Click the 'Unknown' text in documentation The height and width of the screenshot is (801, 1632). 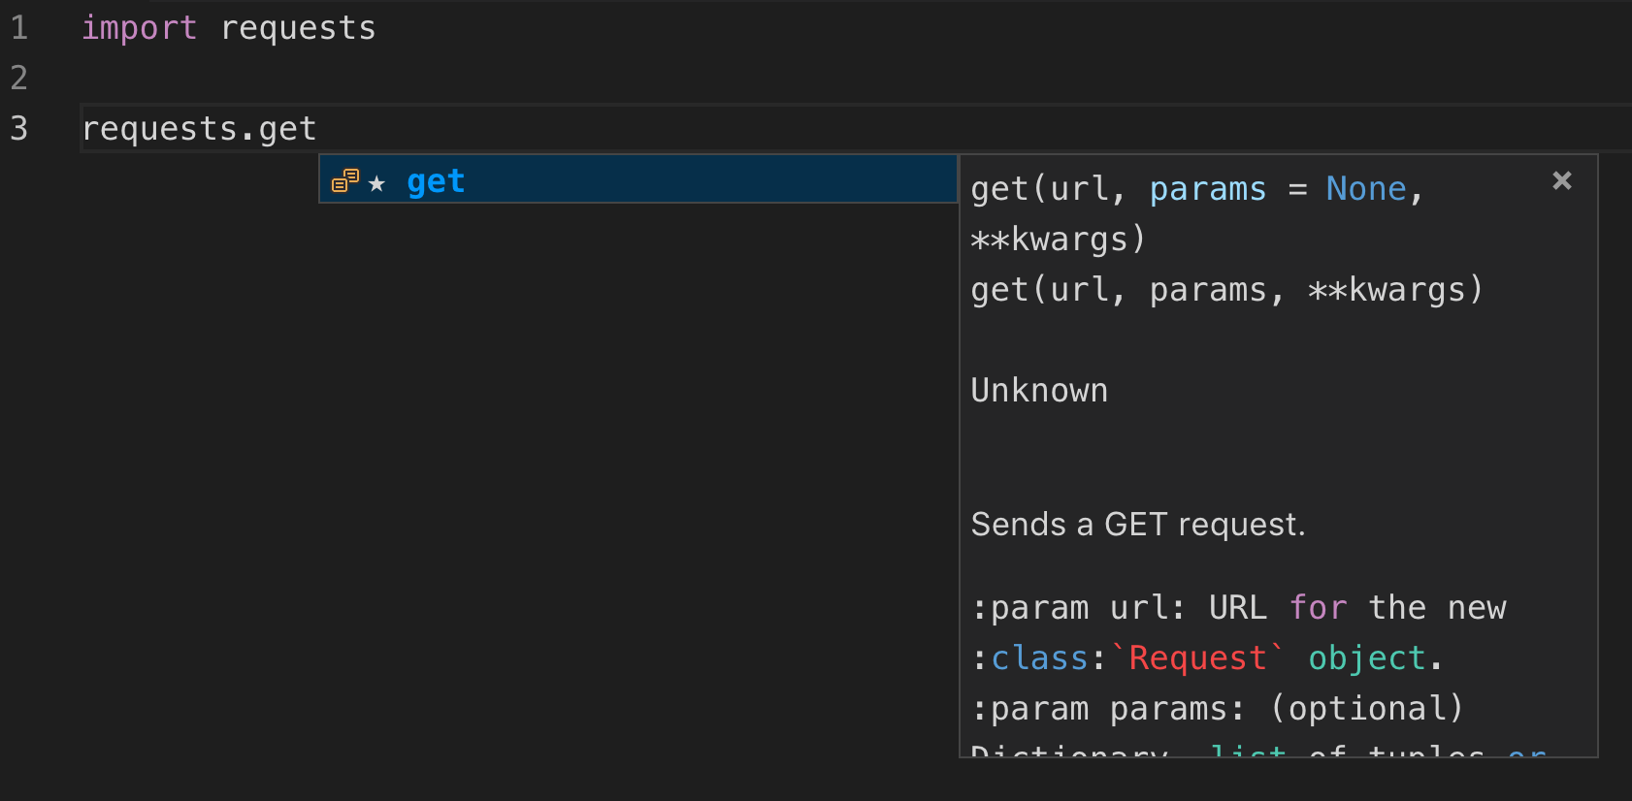pos(1039,391)
